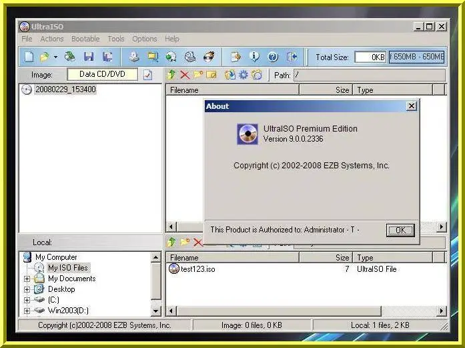Open the Actions menu
Screen dimensions: 465x348
[52, 39]
